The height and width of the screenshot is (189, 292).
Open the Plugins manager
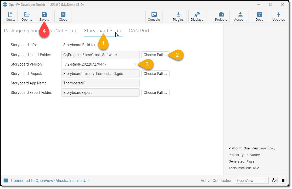point(178,17)
